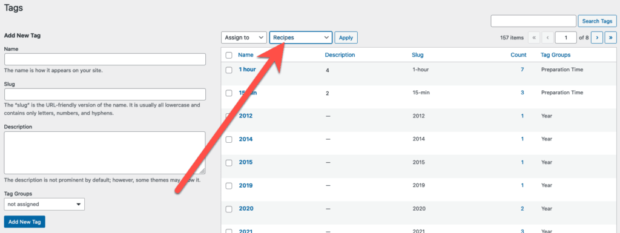
Task: Sort table by Count column
Action: pyautogui.click(x=518, y=55)
